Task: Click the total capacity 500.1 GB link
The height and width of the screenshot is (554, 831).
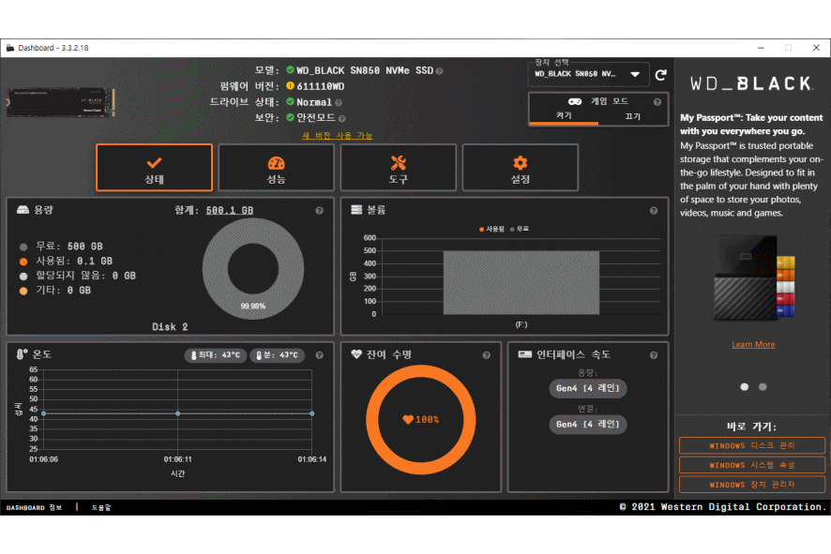Action: click(230, 210)
